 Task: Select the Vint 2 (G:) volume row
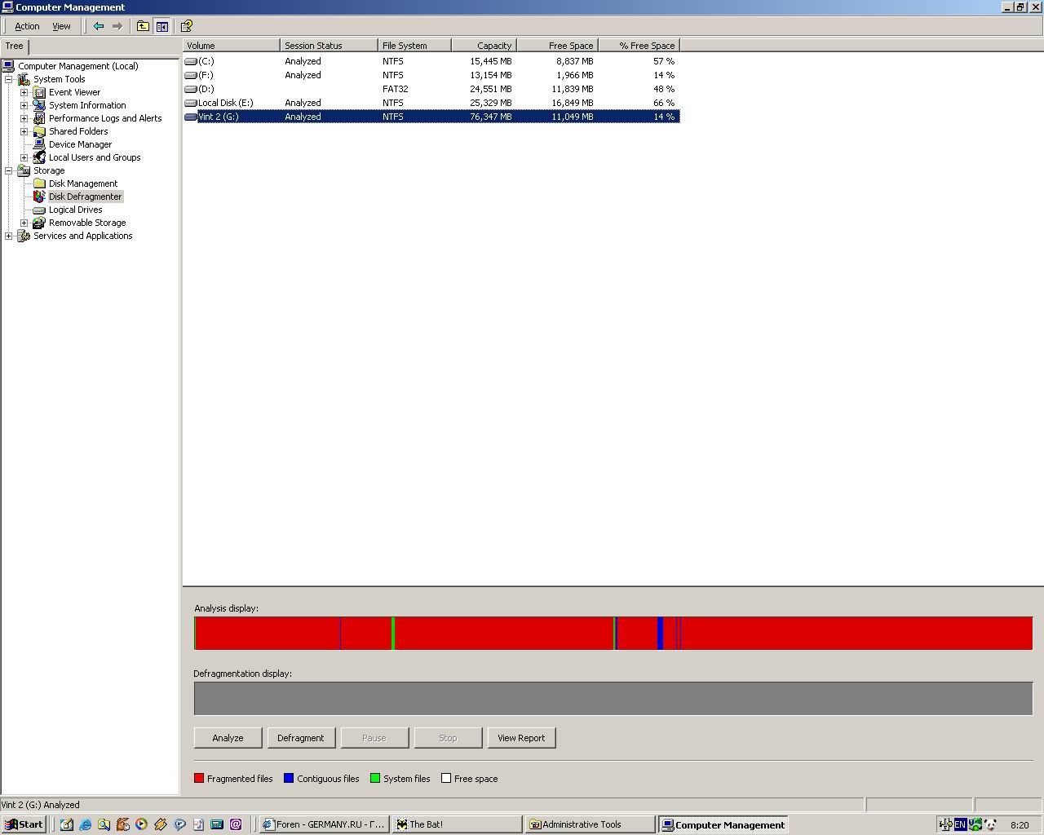pos(431,117)
